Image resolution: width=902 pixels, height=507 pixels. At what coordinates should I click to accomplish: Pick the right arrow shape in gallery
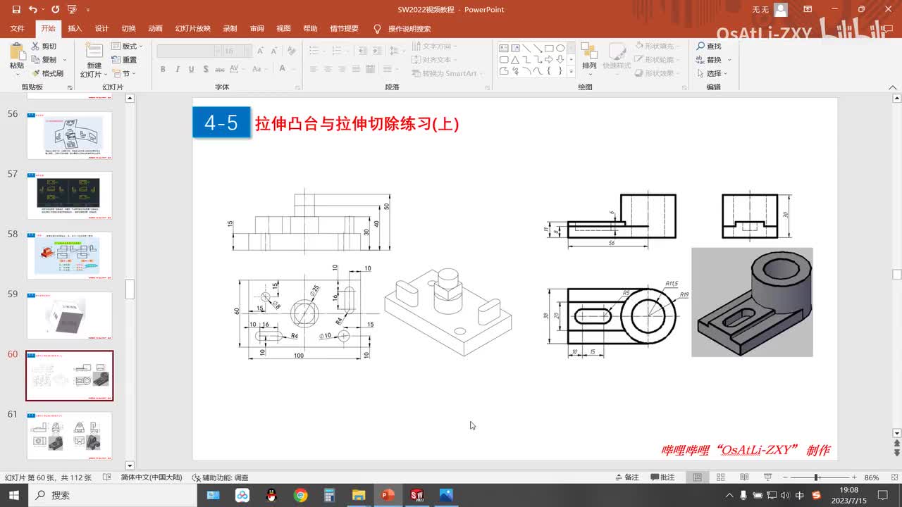(x=549, y=60)
